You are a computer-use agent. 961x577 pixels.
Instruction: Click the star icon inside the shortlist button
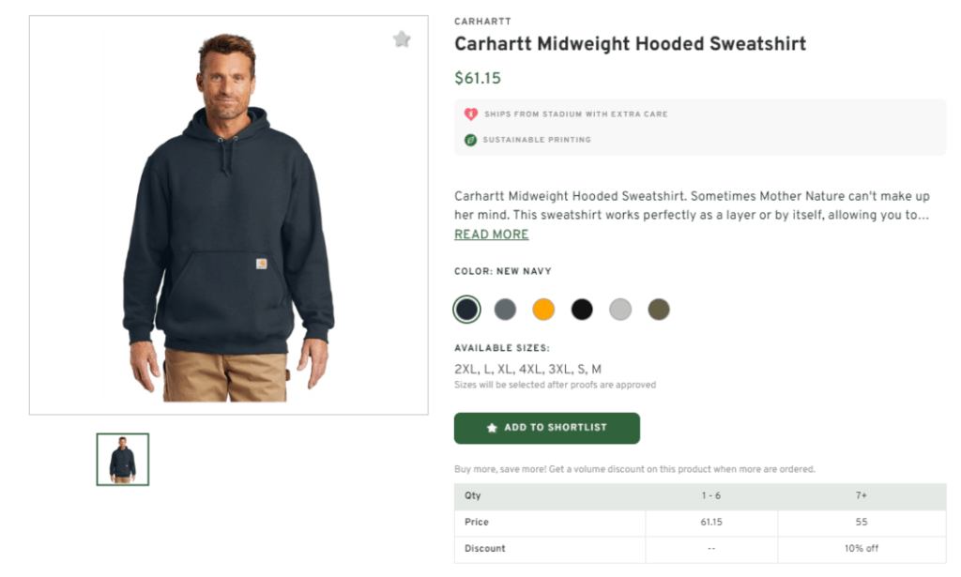click(x=493, y=428)
